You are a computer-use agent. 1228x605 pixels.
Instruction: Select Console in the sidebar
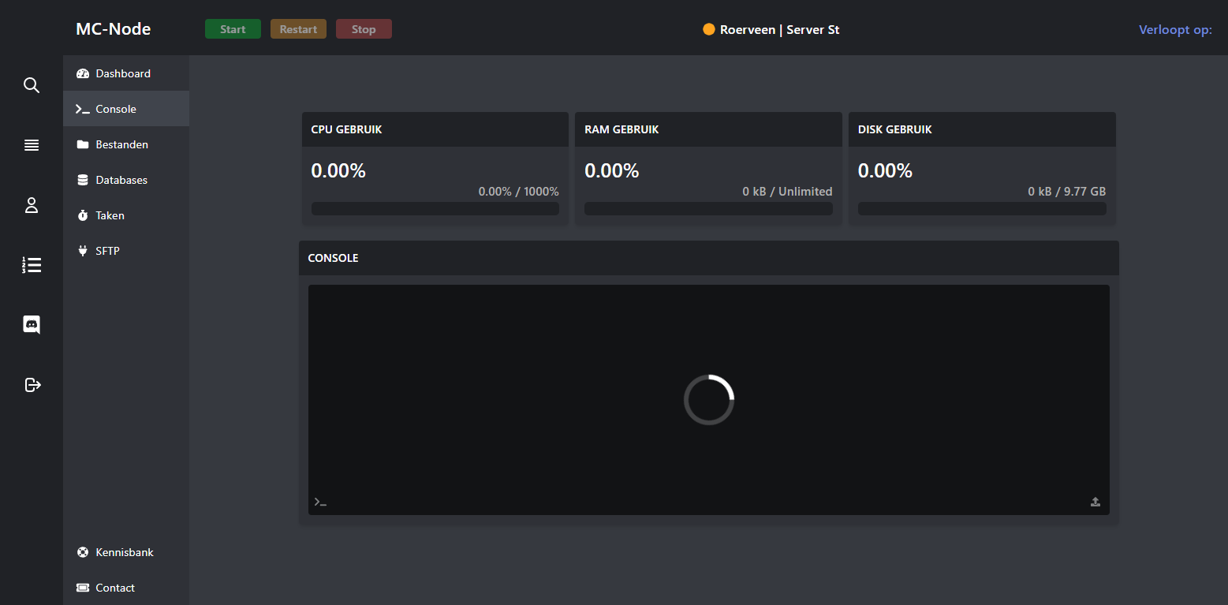pyautogui.click(x=116, y=109)
